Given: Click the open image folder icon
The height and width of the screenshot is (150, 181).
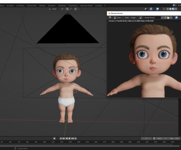Looking at the screenshot, I should 168,18.
